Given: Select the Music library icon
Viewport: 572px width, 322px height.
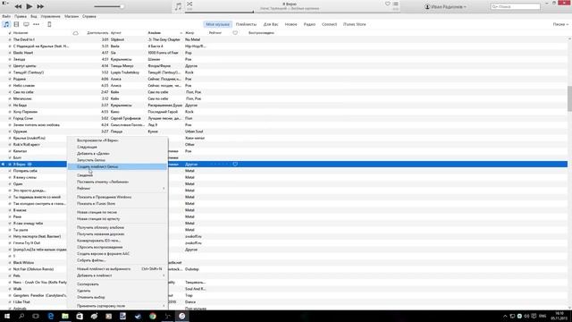Looking at the screenshot, I should [6, 24].
